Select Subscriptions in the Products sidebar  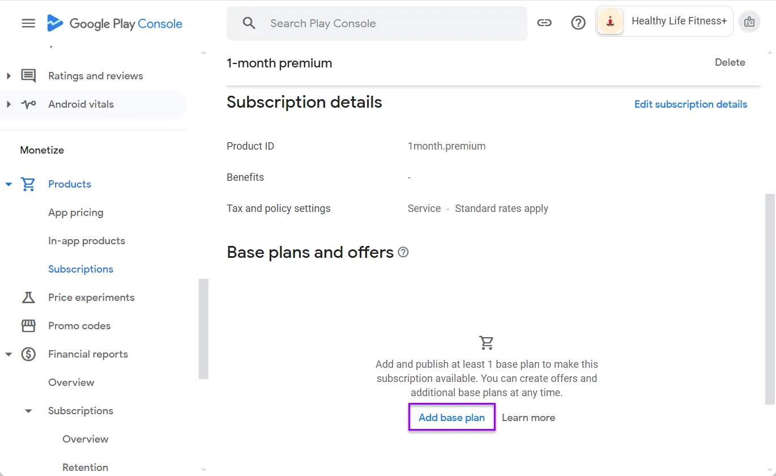coord(80,269)
